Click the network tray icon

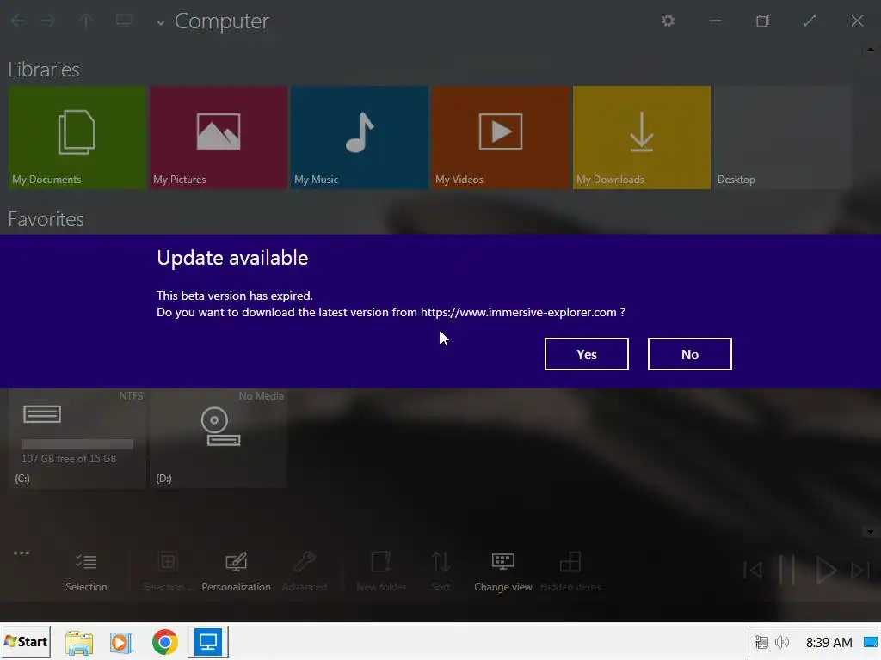pos(761,641)
